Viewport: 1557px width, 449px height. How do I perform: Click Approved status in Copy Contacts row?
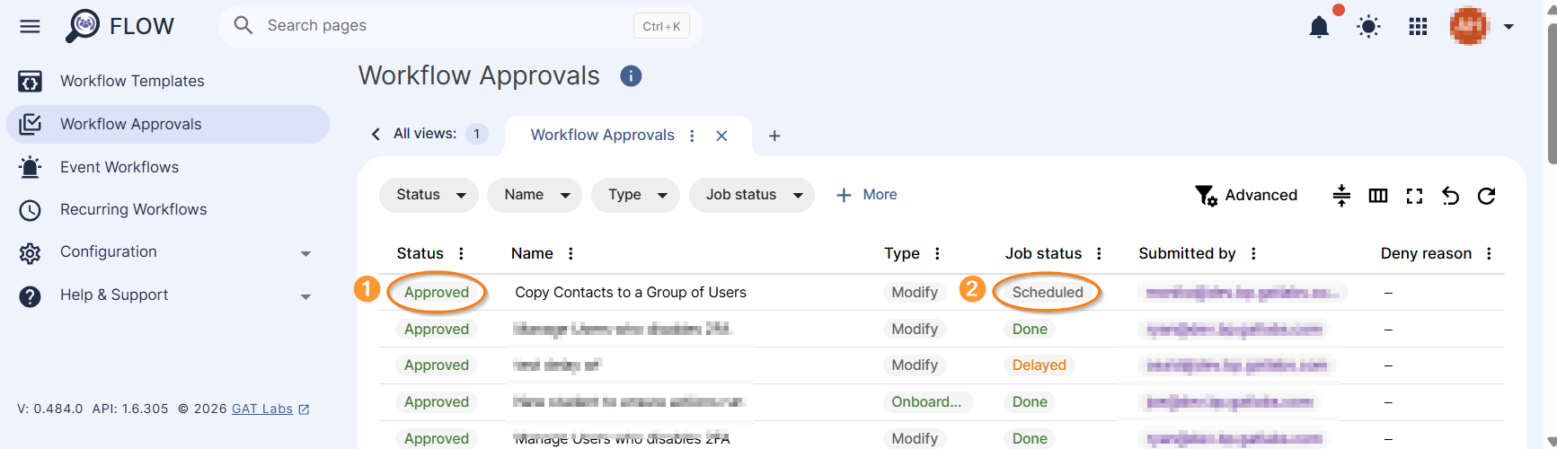437,292
